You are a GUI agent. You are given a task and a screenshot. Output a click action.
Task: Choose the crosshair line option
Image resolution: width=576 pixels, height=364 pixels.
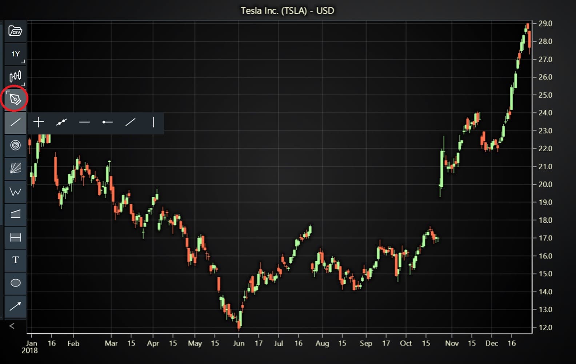coord(39,122)
